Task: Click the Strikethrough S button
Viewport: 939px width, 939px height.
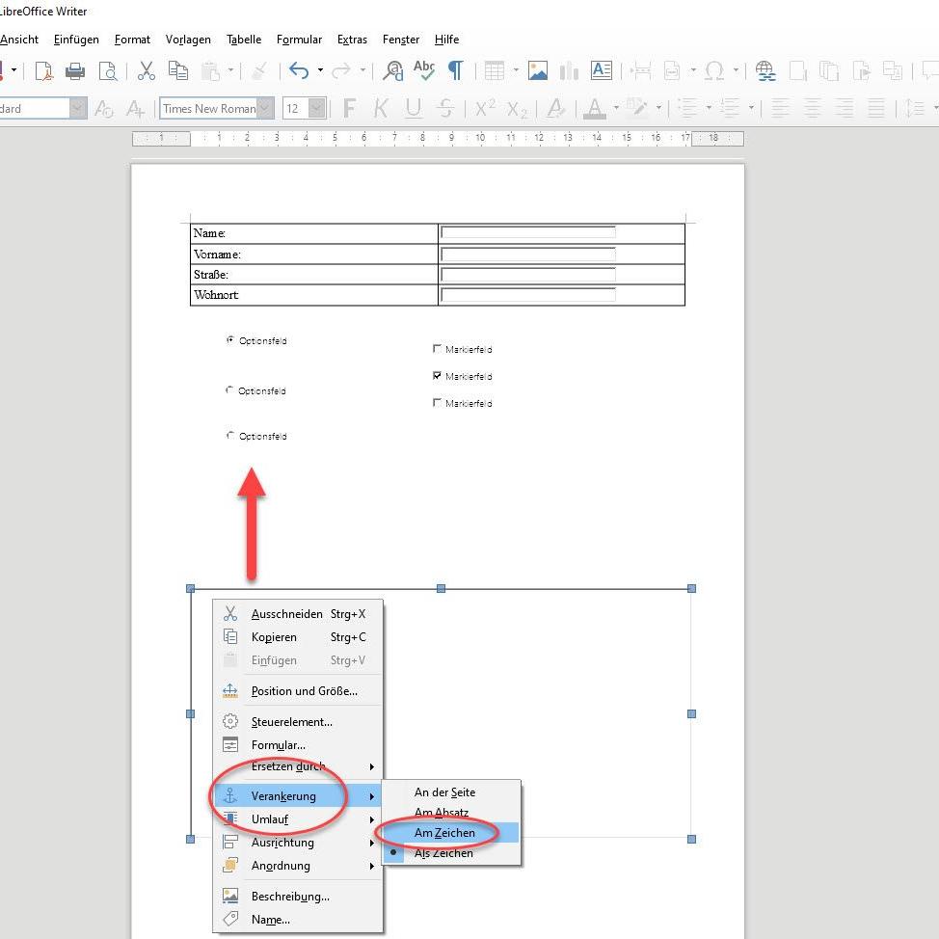Action: 445,108
